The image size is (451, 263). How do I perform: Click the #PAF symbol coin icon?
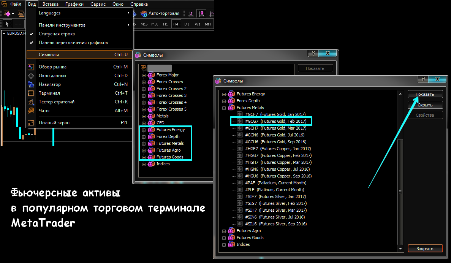(239, 183)
